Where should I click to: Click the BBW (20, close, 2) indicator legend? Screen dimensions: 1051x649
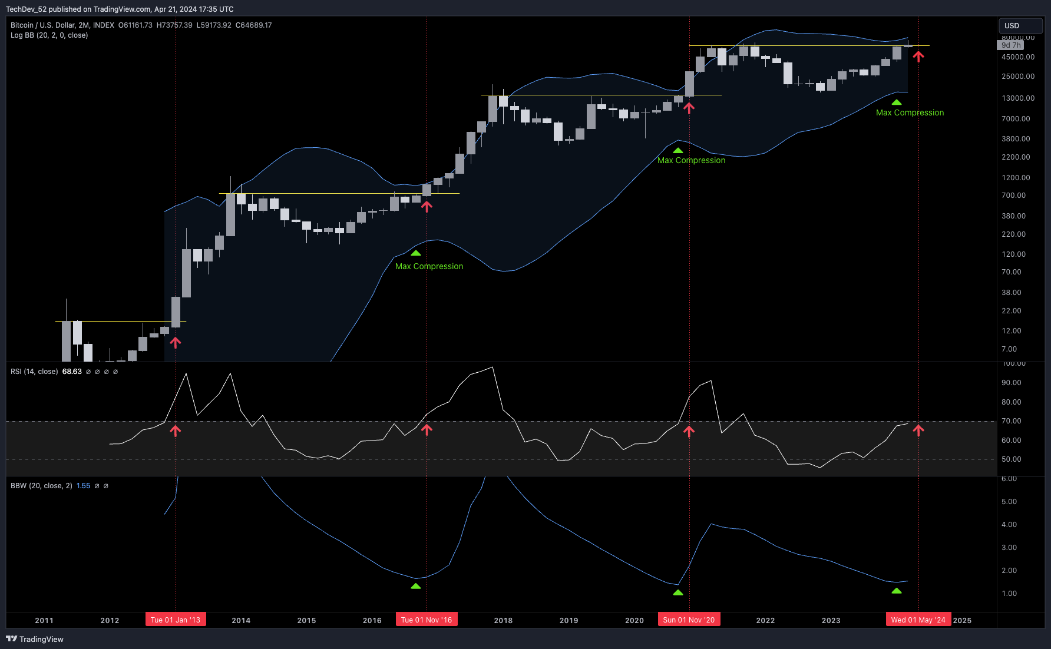41,486
